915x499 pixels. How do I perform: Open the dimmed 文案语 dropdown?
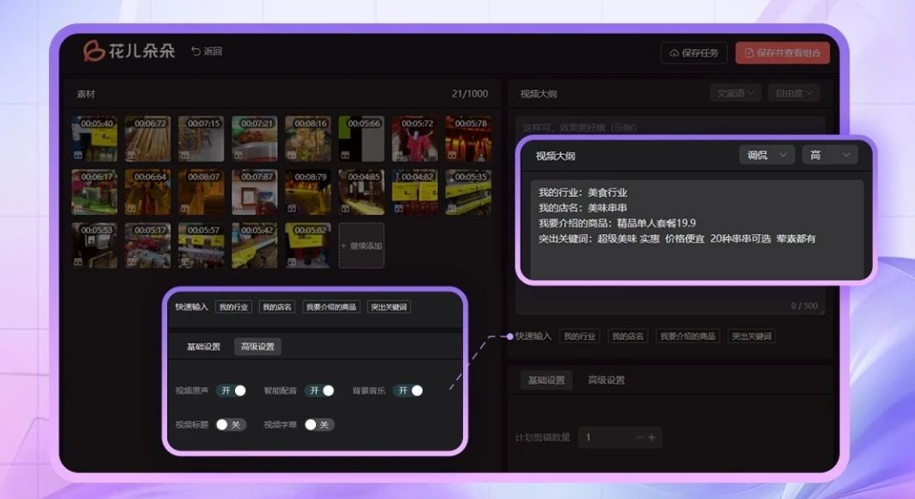(x=735, y=93)
